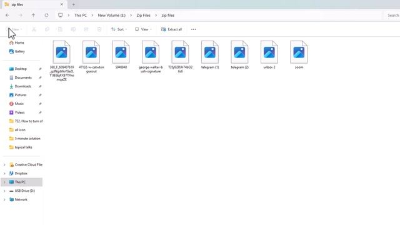Click the Back navigation arrow

point(7,15)
